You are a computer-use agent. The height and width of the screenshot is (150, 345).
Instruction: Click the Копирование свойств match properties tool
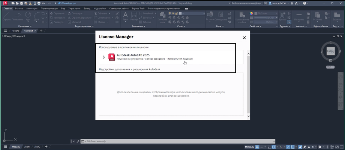(242, 18)
